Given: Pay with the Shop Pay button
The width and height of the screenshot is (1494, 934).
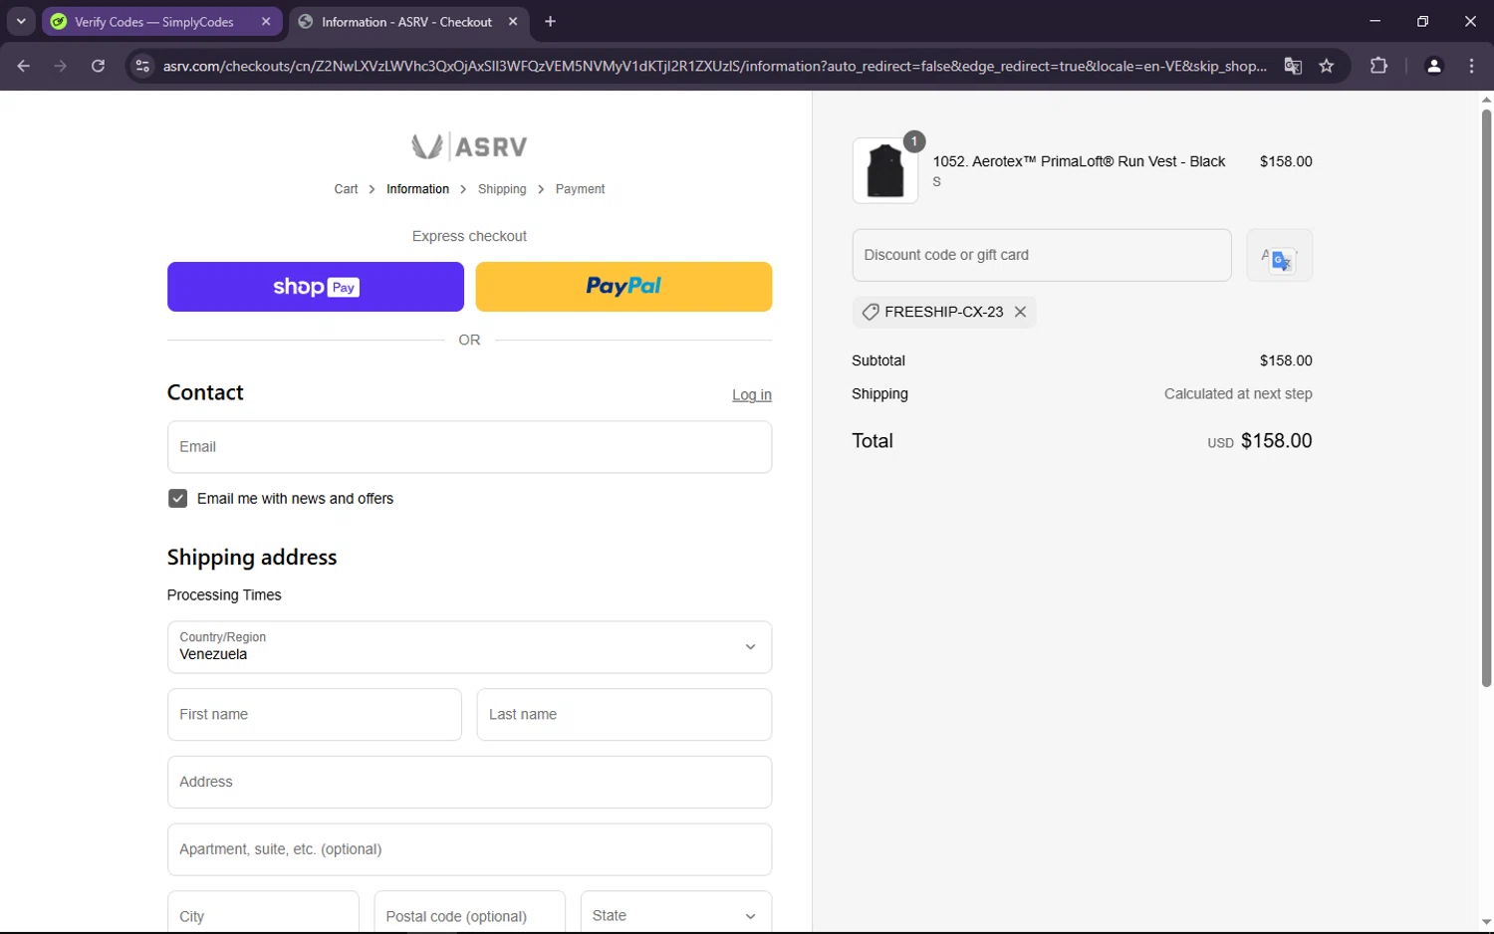Looking at the screenshot, I should 316,287.
